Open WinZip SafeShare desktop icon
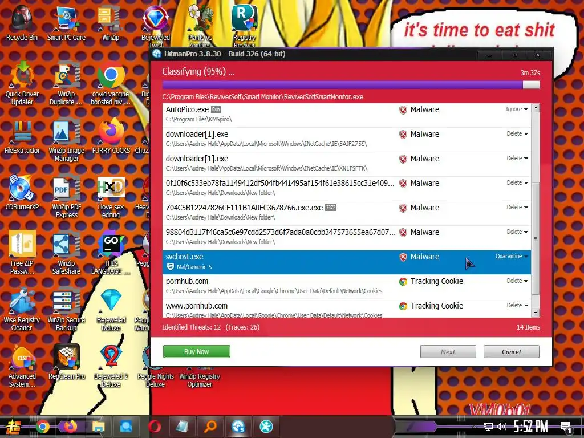The image size is (584, 438). click(66, 253)
